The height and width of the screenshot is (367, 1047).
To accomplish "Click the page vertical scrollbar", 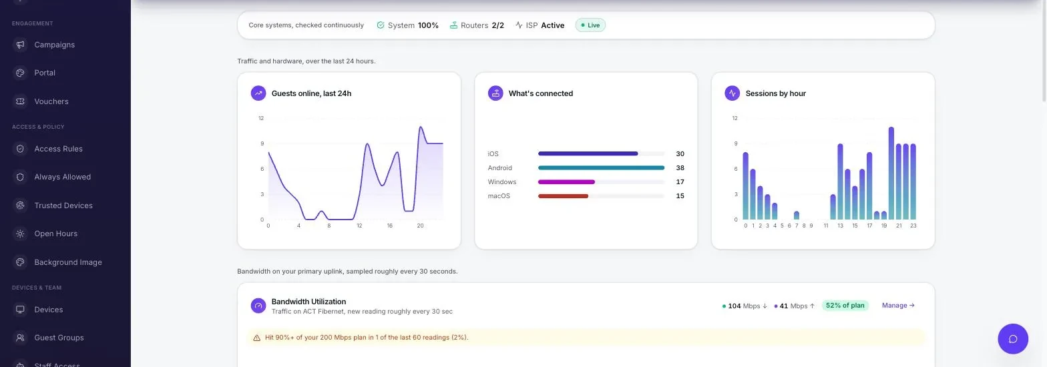I will [x=1043, y=51].
